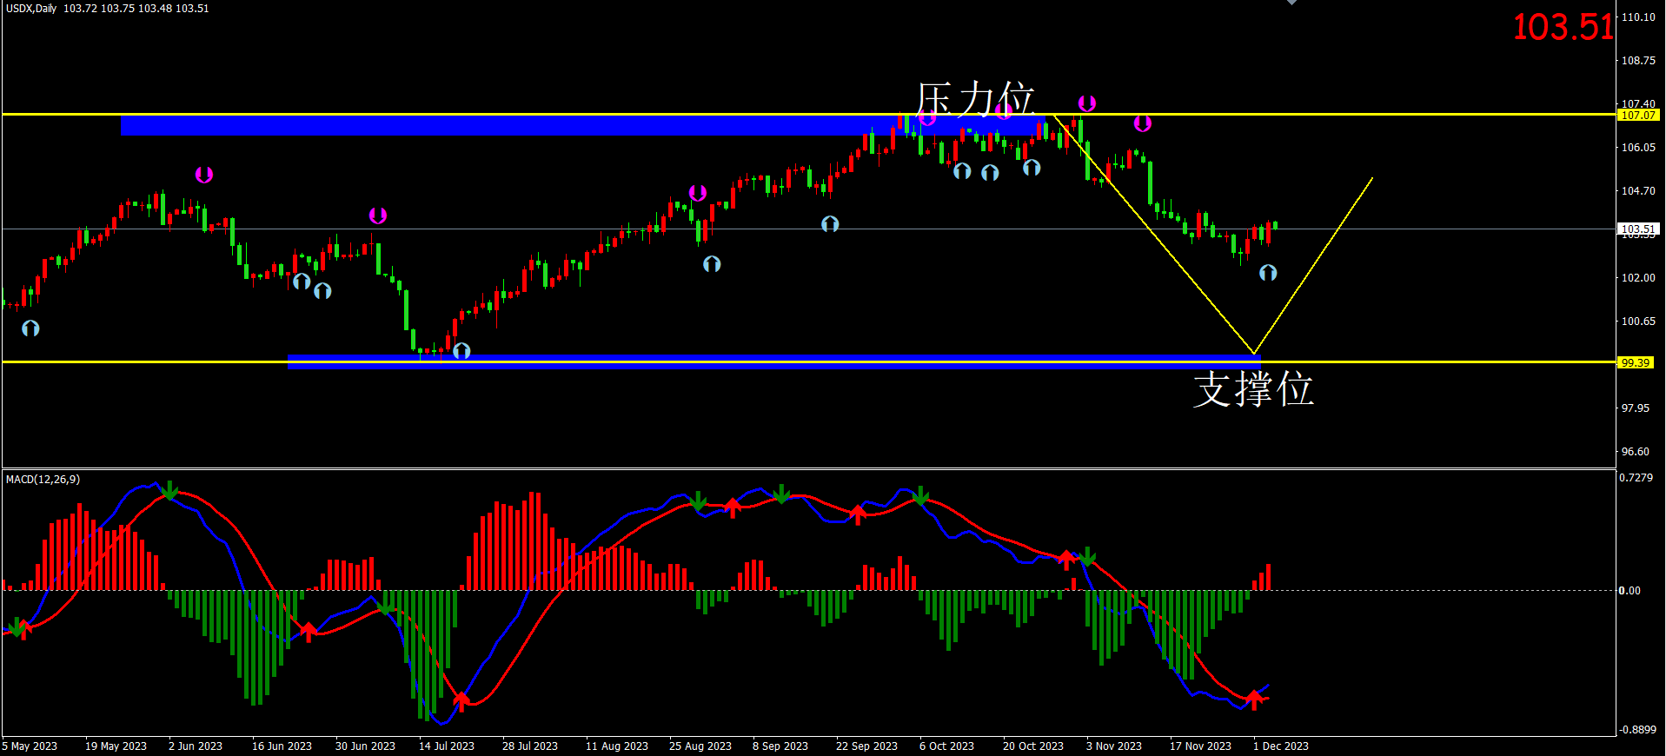Image resolution: width=1666 pixels, height=756 pixels.
Task: Select the latest red up-arrow on the MACD lines
Action: pos(1253,698)
